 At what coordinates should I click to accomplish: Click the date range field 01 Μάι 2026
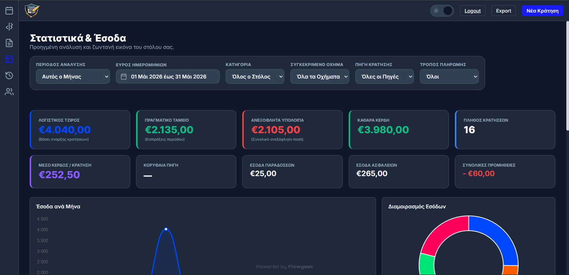[x=168, y=77]
